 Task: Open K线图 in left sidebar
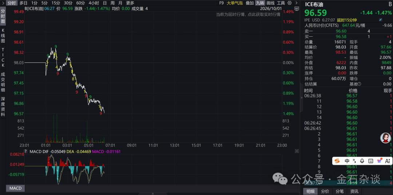click(3, 36)
